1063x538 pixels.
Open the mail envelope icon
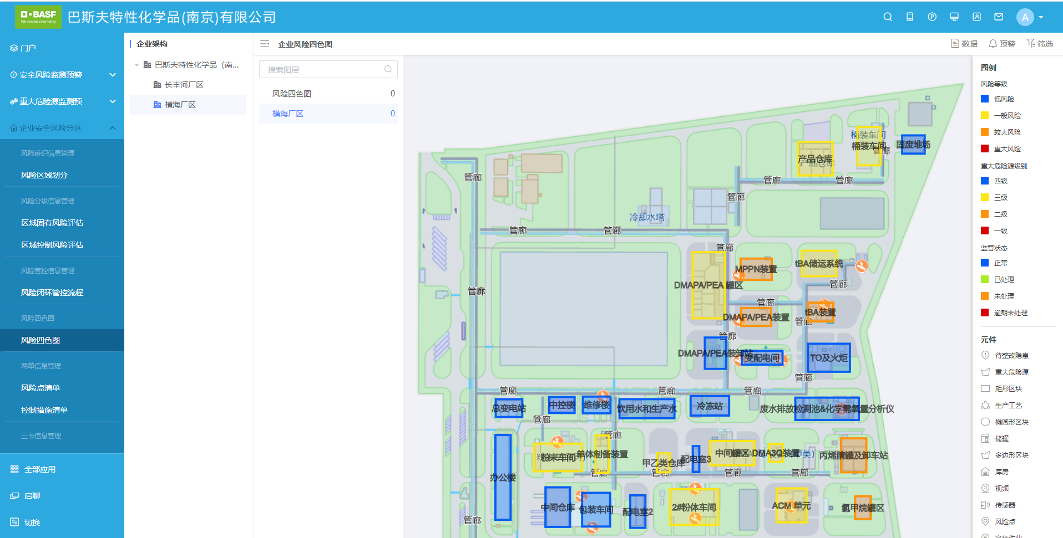(999, 17)
